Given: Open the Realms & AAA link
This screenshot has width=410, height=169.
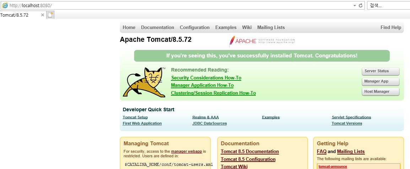Looking at the screenshot, I should (205, 117).
